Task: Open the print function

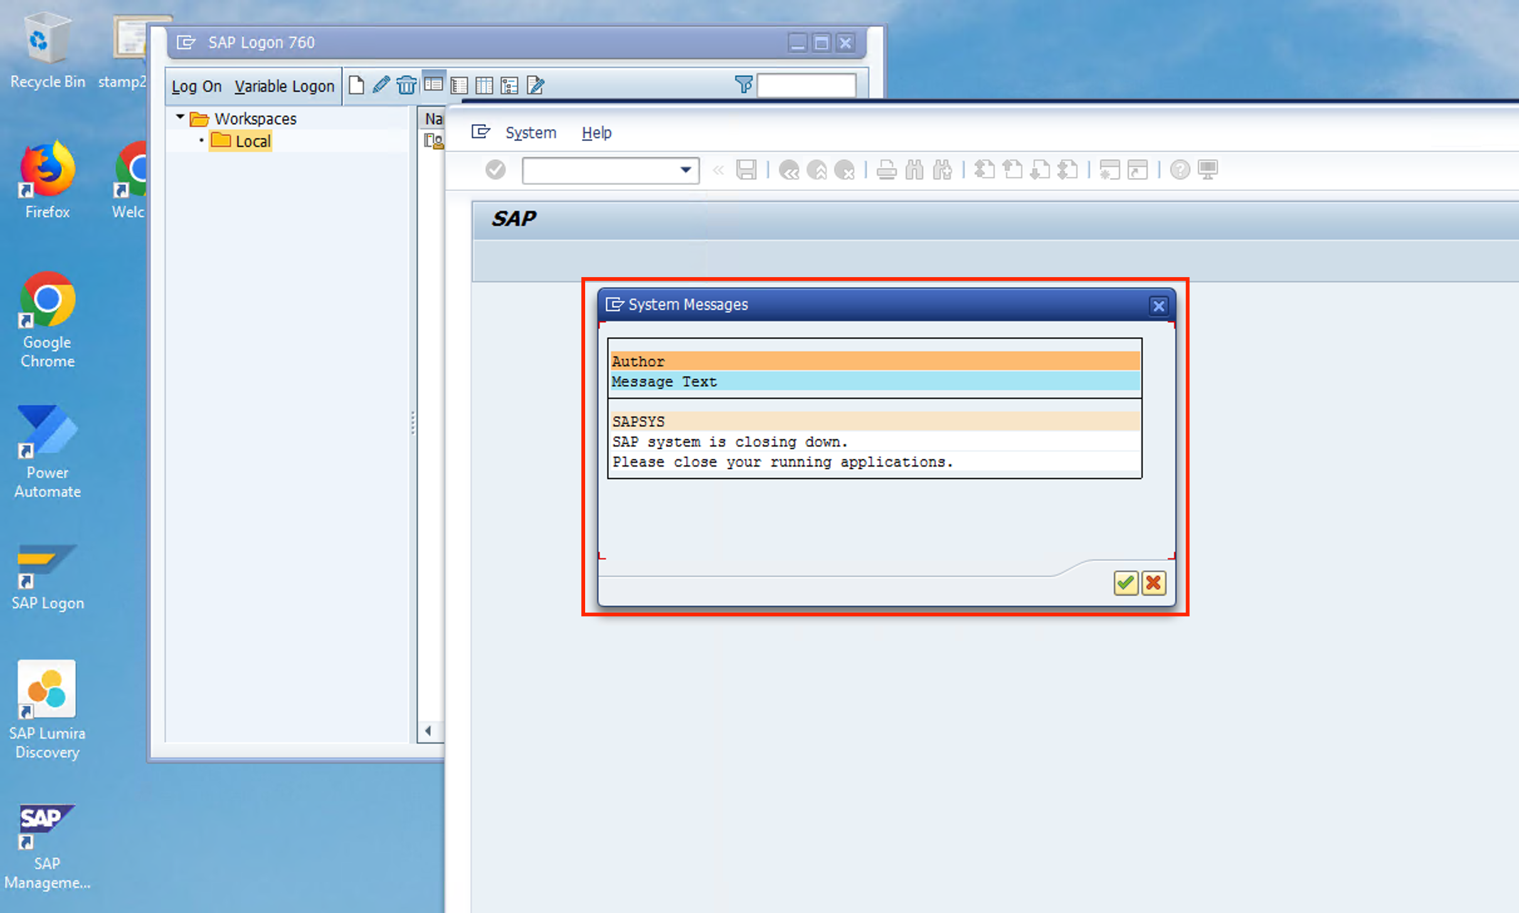Action: click(887, 170)
